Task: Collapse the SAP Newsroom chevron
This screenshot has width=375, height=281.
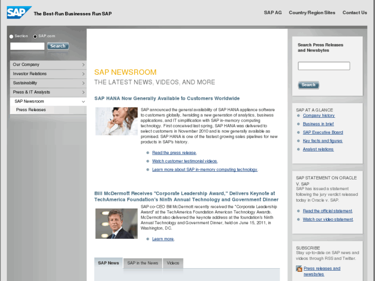Action: tap(83, 102)
